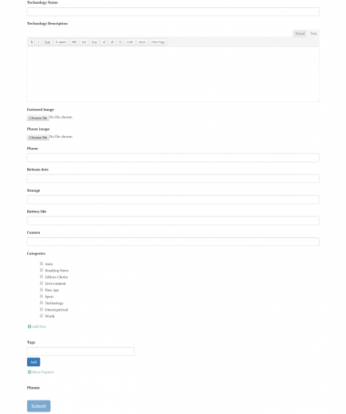This screenshot has height=414, width=346.
Task: Focus the Release date field
Action: pos(173,178)
